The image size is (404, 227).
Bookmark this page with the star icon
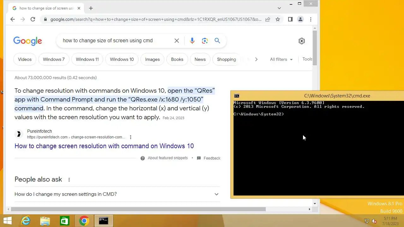(x=278, y=19)
